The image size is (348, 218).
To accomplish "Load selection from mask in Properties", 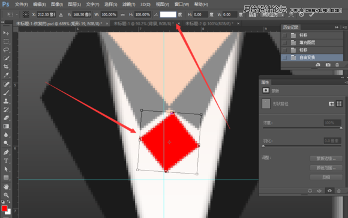I will (310, 190).
